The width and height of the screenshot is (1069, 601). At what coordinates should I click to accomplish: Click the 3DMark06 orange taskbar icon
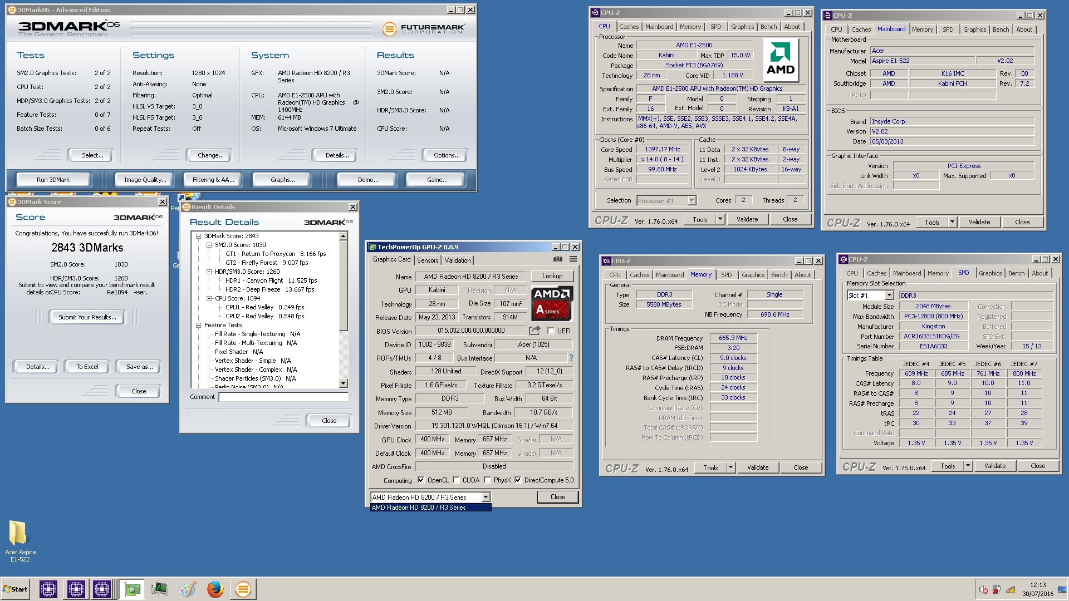243,589
